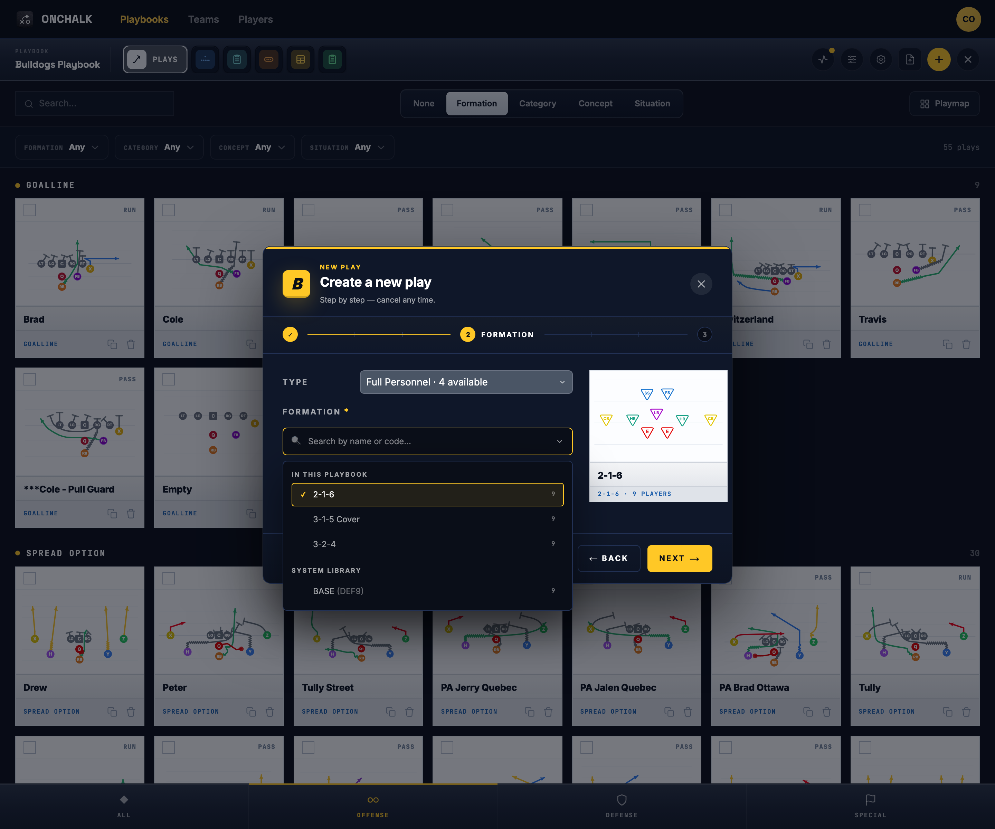Click the yellow plus add button

pyautogui.click(x=939, y=60)
